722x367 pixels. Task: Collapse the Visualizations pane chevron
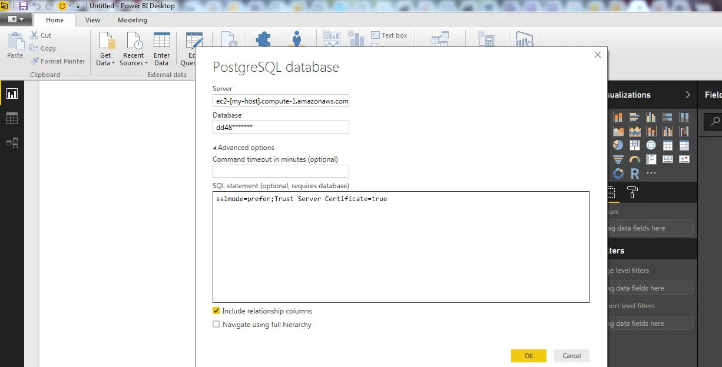pyautogui.click(x=688, y=95)
